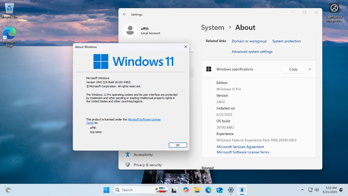This screenshot has width=348, height=196.
Task: Select the winver app in the taskbar
Action: 242,190
